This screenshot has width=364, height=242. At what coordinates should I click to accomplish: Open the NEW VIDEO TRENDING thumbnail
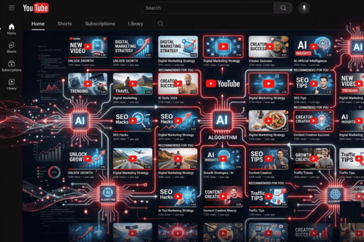(x=351, y=84)
